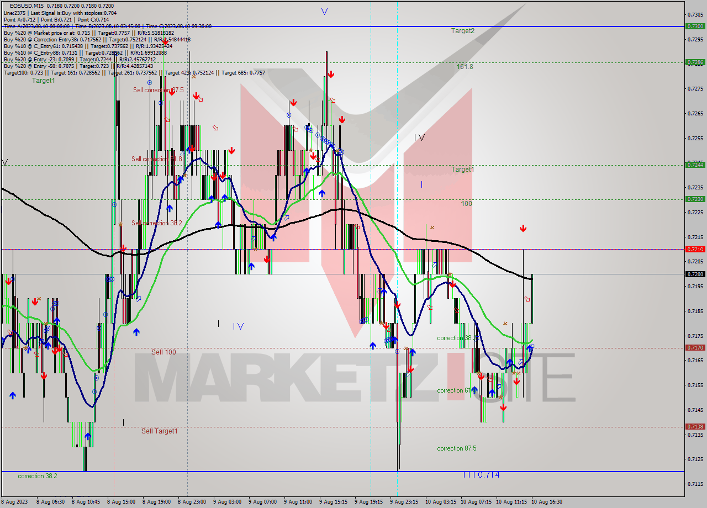Screen dimensions: 707x508
Task: Select the green 'correction 87.5' label
Action: 456,448
